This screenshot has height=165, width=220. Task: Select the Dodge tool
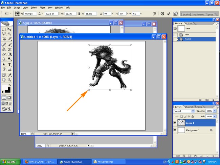[9, 59]
